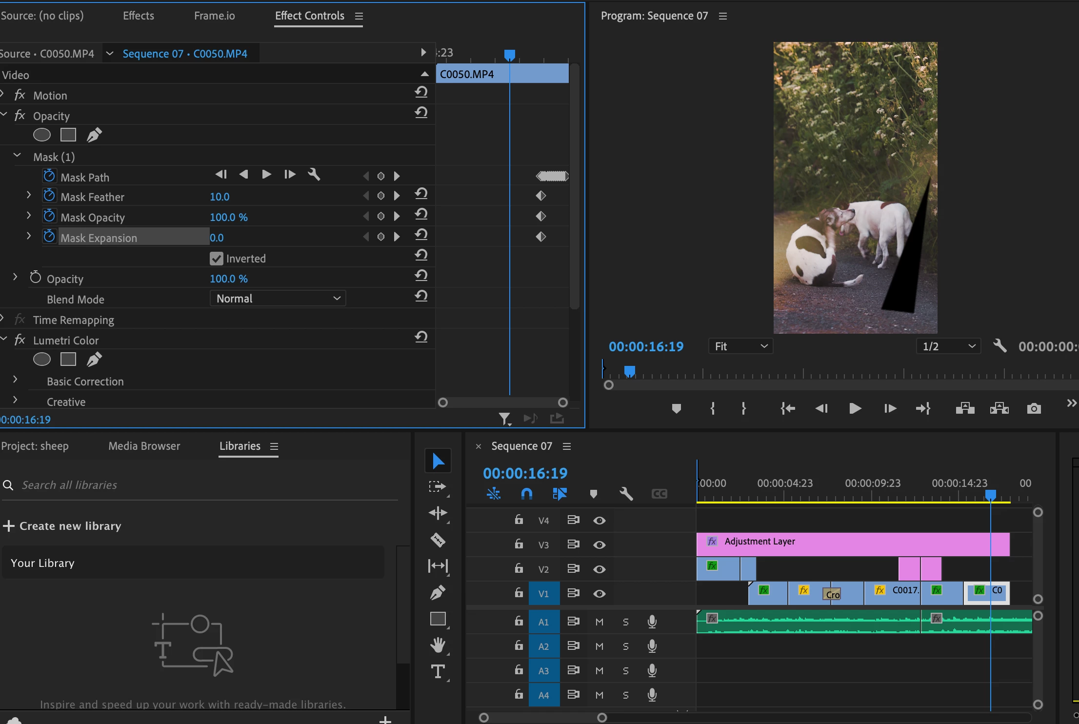Select the Hand tool
The width and height of the screenshot is (1079, 724).
438,645
